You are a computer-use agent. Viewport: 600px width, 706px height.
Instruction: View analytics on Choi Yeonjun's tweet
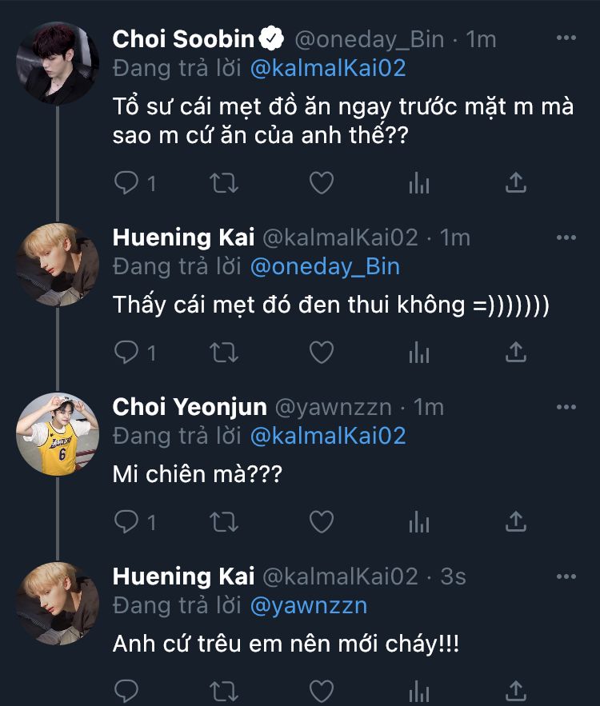418,522
